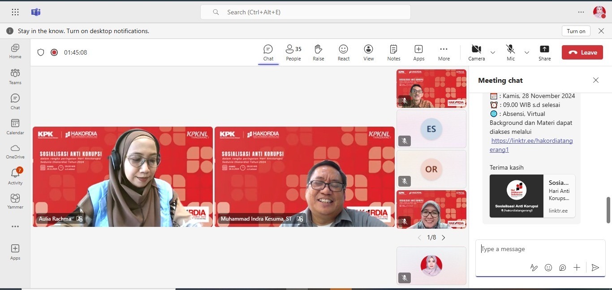Screen dimensions: 612x290
Task: Click the Share screen icon
Action: tap(544, 52)
